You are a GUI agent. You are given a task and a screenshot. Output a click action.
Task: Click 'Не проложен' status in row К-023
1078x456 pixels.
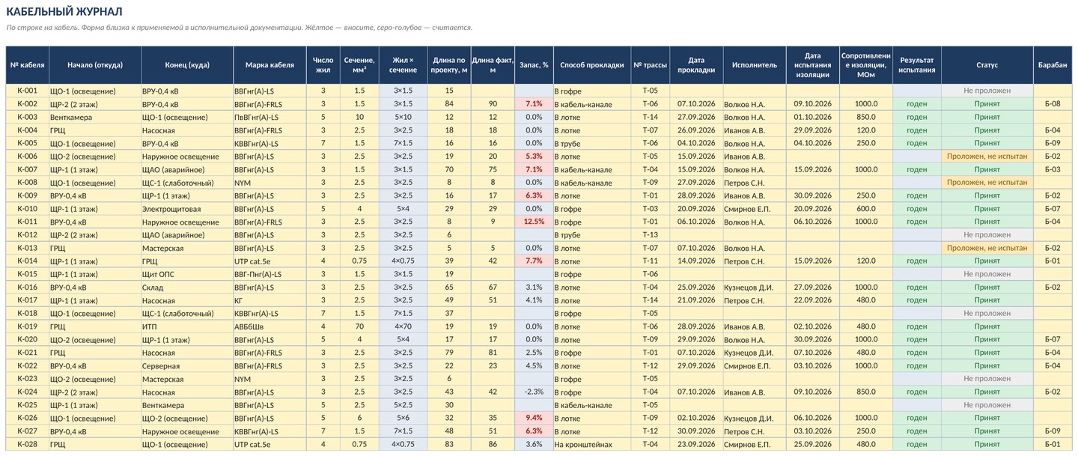click(x=987, y=379)
